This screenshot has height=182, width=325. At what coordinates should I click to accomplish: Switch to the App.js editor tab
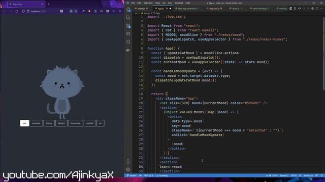point(162,9)
